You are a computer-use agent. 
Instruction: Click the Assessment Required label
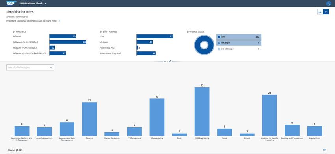tap(110, 53)
